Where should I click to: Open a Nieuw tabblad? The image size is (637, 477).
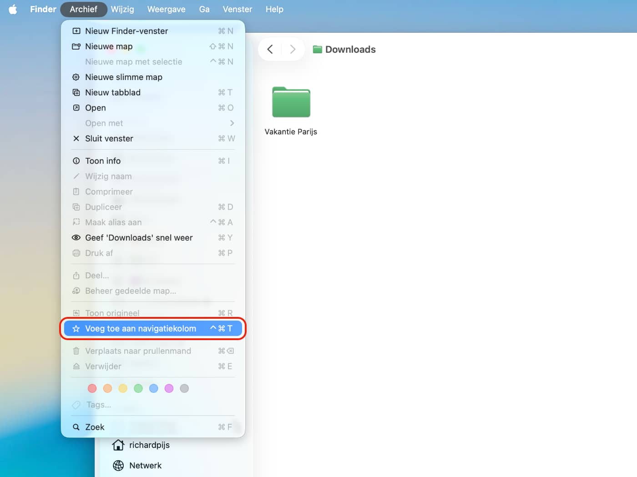coord(112,92)
